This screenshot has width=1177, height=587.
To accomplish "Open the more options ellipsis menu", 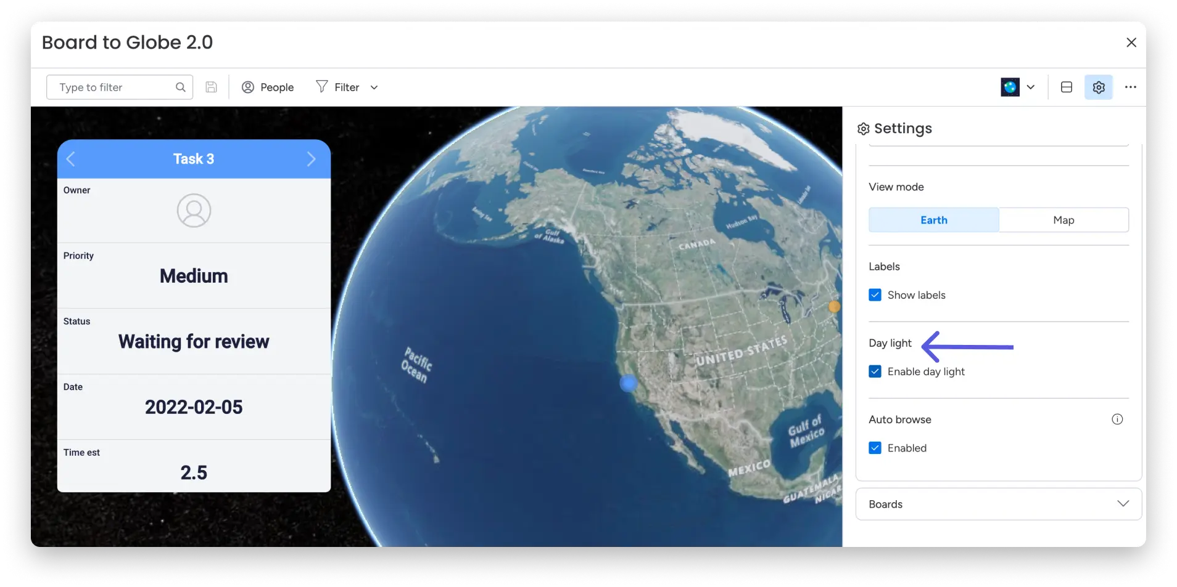I will [x=1130, y=87].
